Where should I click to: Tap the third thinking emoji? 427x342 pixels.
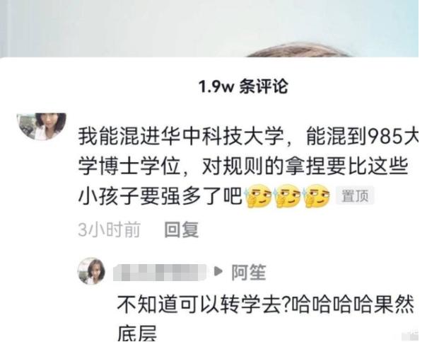pos(317,196)
